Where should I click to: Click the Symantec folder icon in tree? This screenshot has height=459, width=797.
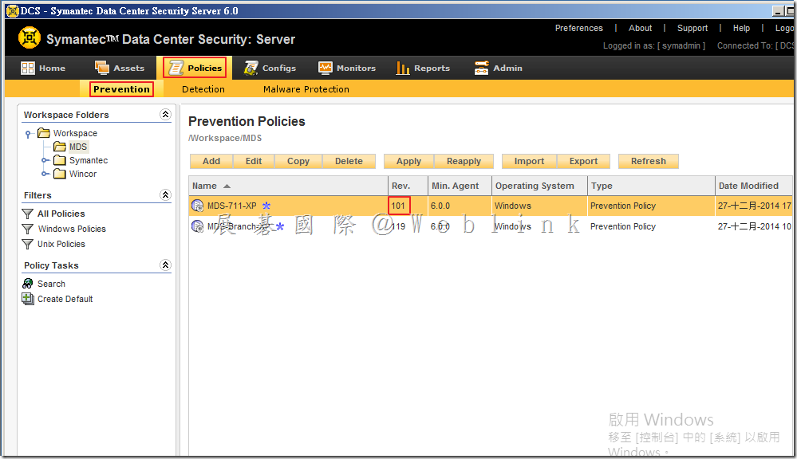[x=60, y=160]
